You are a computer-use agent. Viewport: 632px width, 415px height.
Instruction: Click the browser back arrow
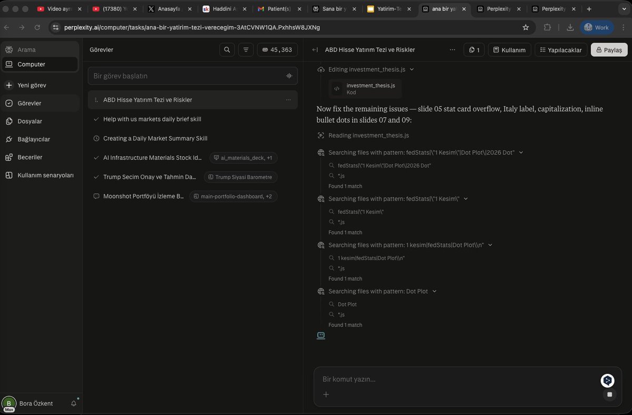[x=7, y=27]
